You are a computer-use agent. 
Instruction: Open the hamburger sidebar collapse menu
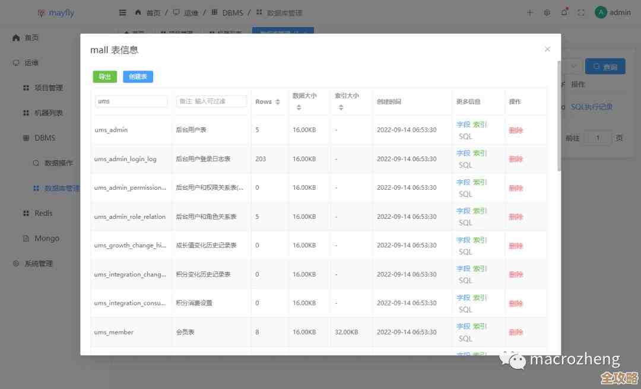point(123,12)
